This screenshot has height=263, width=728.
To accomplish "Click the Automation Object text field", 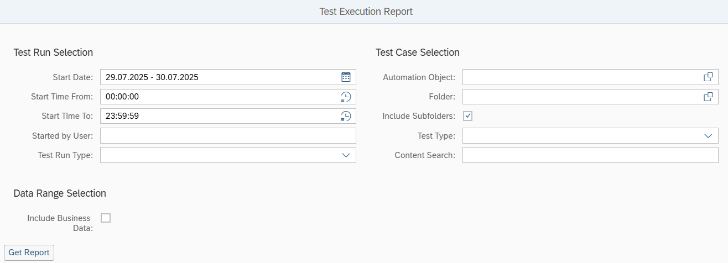I will (x=578, y=77).
